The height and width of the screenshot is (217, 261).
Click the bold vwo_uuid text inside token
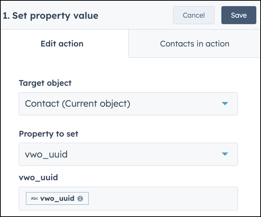57,198
